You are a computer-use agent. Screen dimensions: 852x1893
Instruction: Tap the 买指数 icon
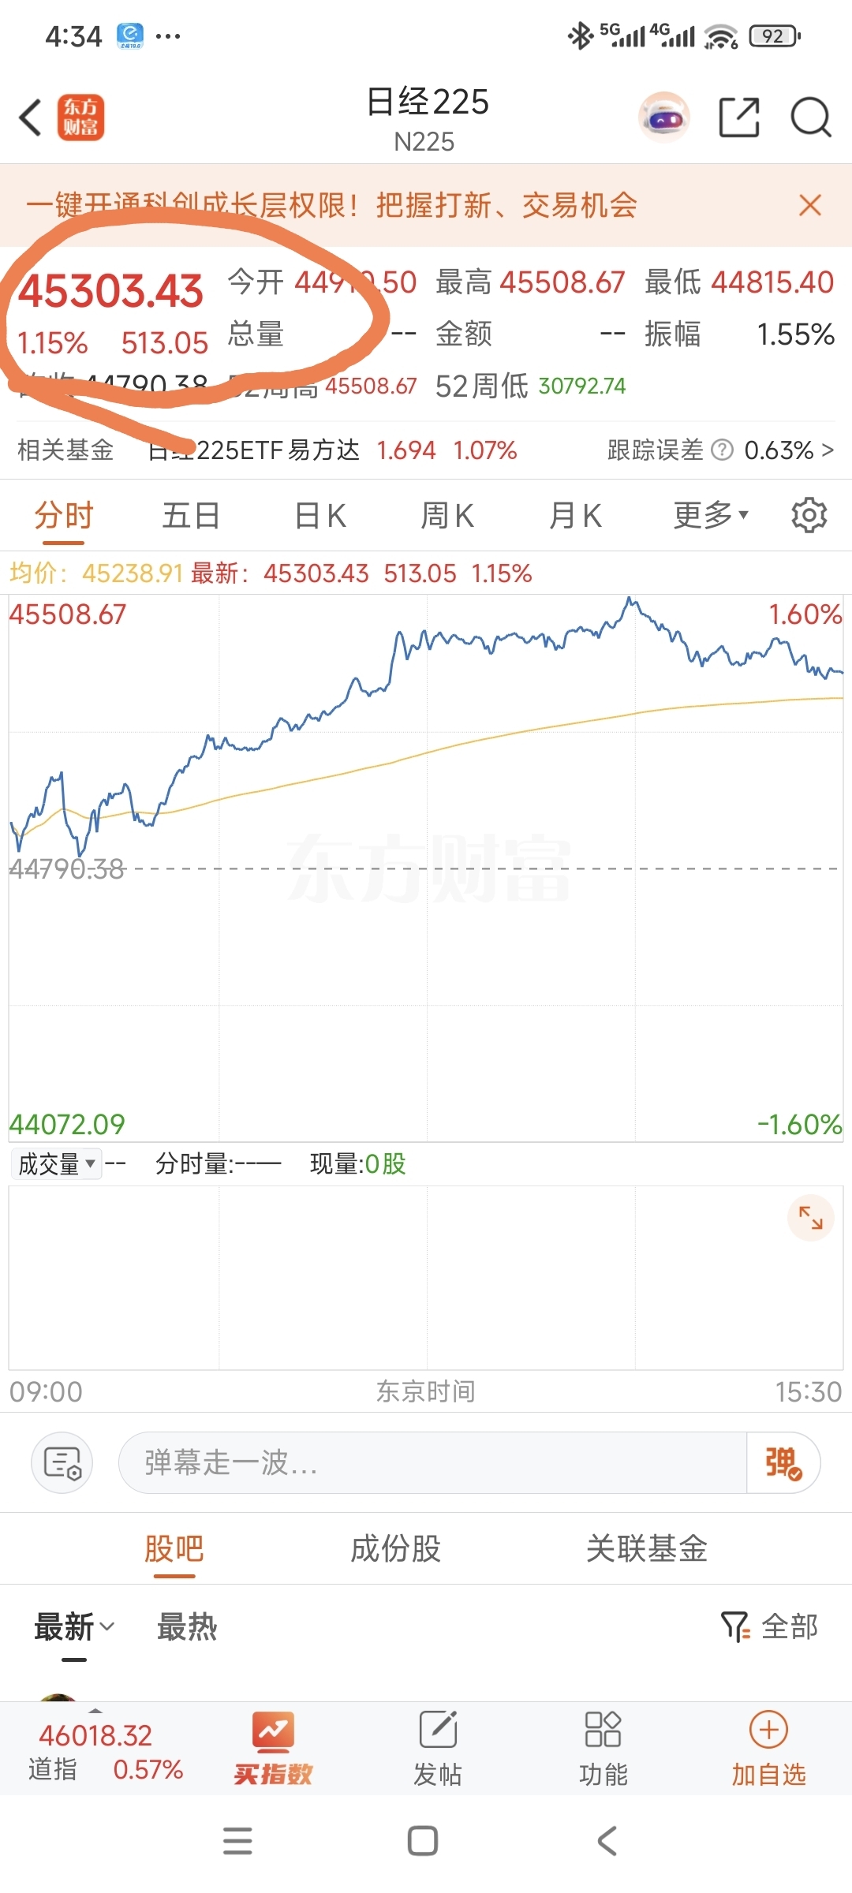coord(273,1749)
